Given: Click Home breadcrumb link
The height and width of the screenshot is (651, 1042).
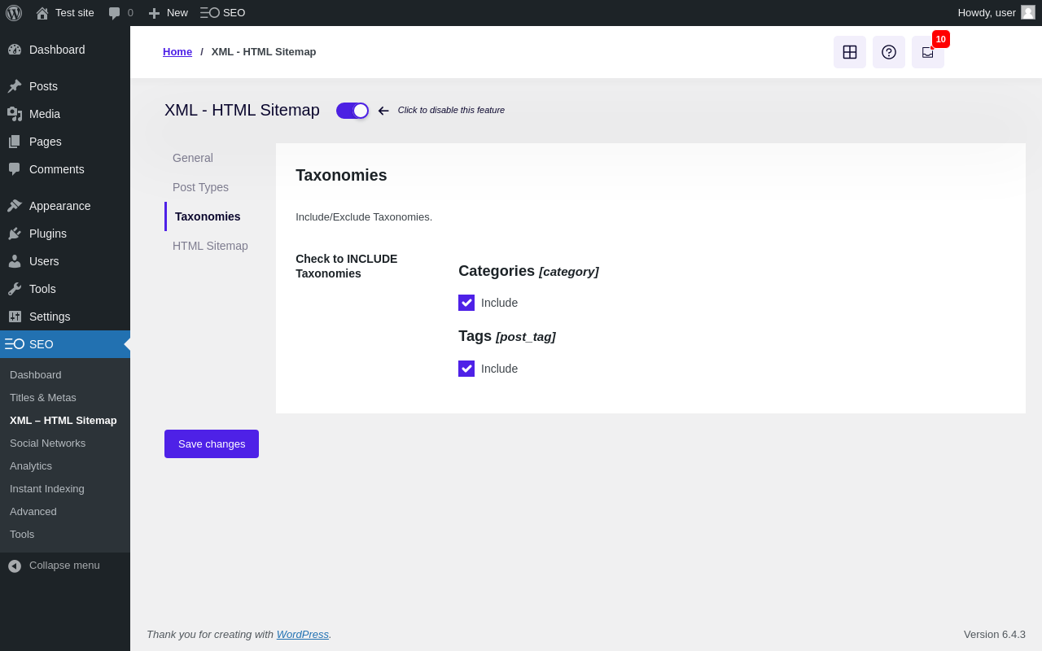Looking at the screenshot, I should point(177,52).
